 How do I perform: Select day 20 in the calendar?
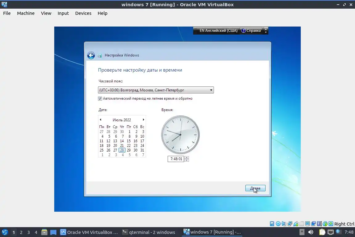[115, 146]
